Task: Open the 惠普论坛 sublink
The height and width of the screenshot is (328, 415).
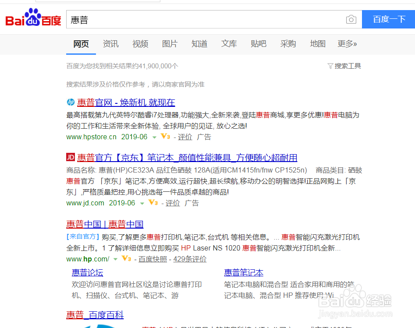Action: click(87, 273)
